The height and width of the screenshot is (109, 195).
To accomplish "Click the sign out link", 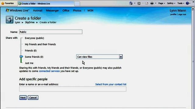I will [x=182, y=14].
